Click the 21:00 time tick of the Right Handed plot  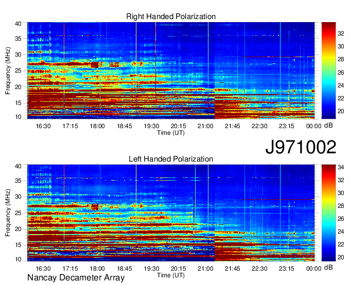pyautogui.click(x=205, y=126)
